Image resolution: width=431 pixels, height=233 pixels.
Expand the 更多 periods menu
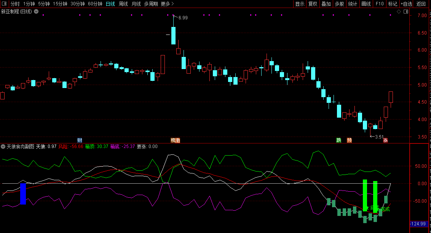167,4
